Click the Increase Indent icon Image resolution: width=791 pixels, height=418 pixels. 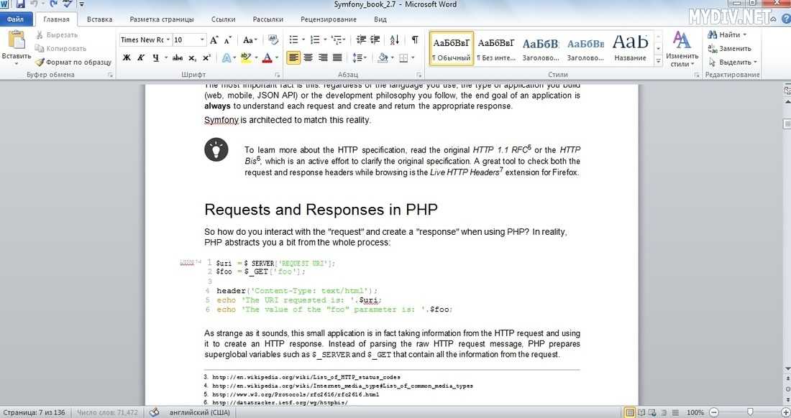click(x=375, y=40)
